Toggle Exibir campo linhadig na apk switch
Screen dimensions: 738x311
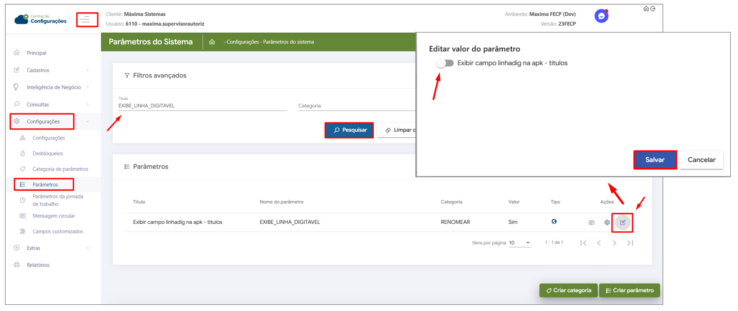click(445, 63)
